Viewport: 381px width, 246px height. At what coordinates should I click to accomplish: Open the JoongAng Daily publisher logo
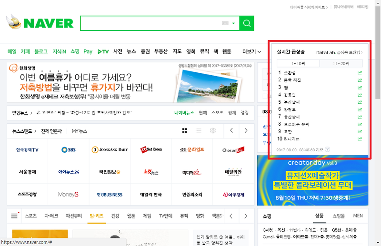point(110,149)
